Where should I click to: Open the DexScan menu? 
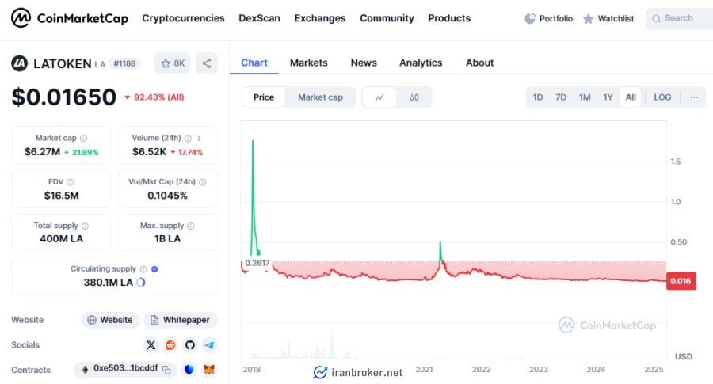tap(259, 18)
